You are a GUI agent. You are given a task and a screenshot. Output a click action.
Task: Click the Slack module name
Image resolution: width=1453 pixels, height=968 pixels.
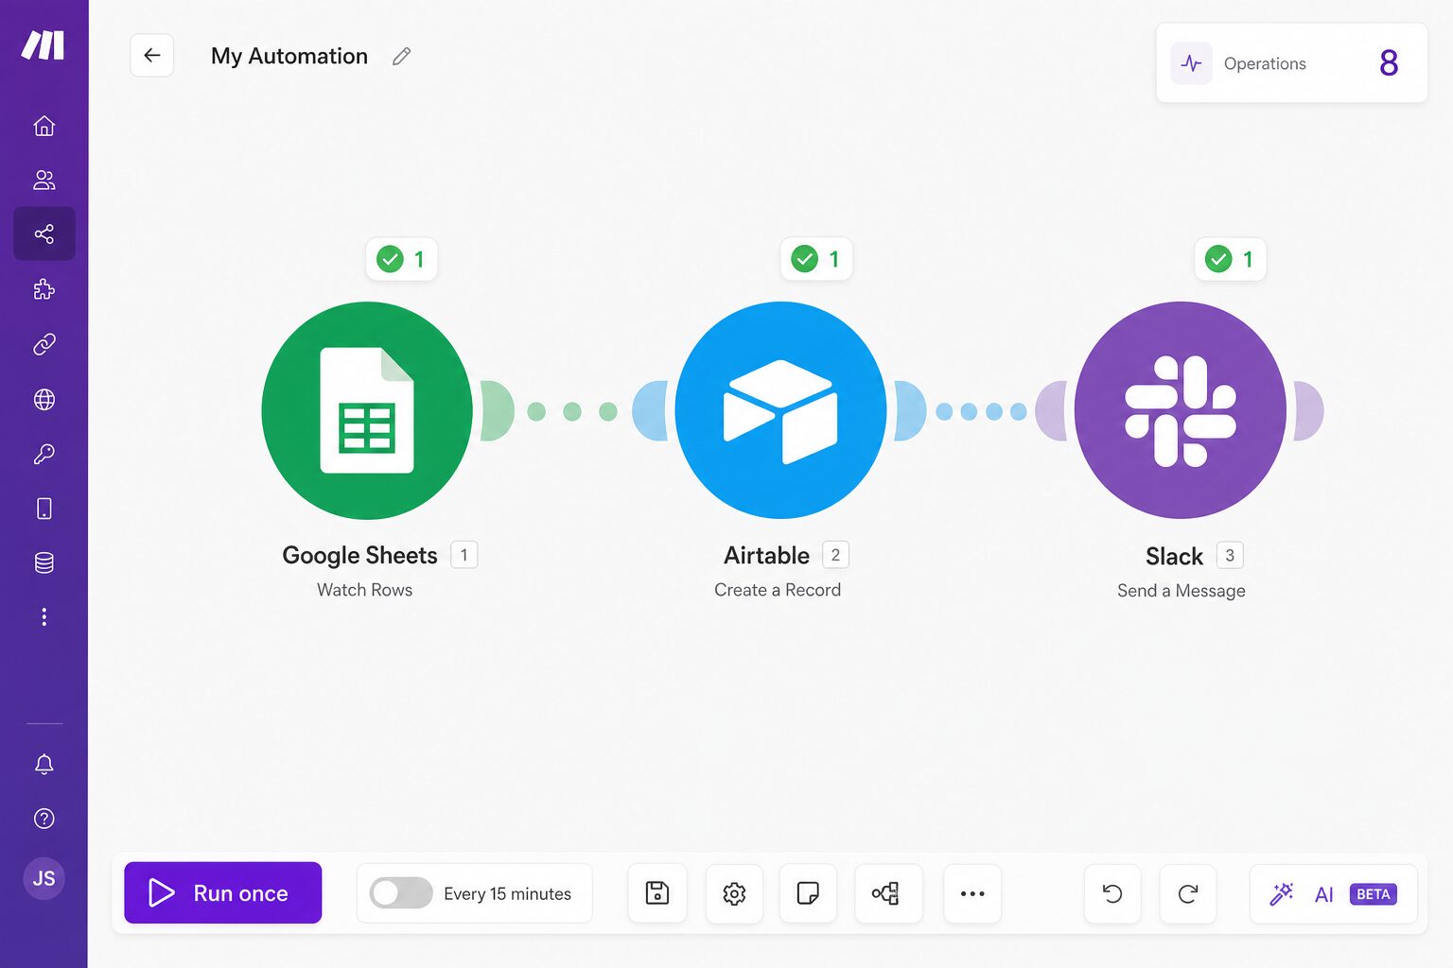[1174, 556]
